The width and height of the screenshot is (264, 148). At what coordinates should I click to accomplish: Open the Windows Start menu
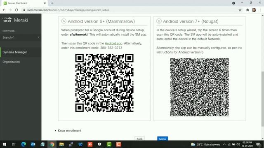point(5,144)
